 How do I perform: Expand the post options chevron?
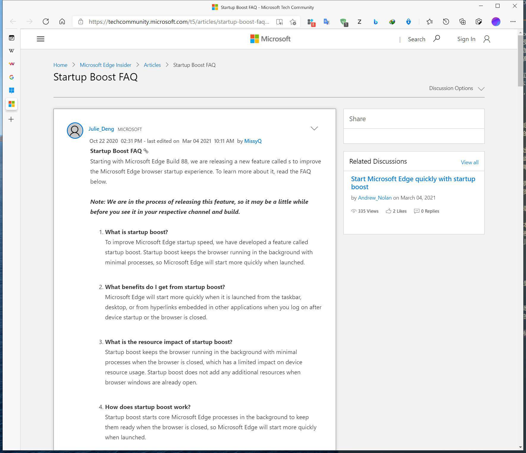pyautogui.click(x=314, y=128)
